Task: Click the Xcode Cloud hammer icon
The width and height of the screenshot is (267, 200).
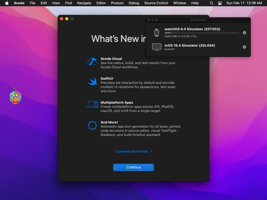Action: pyautogui.click(x=92, y=62)
